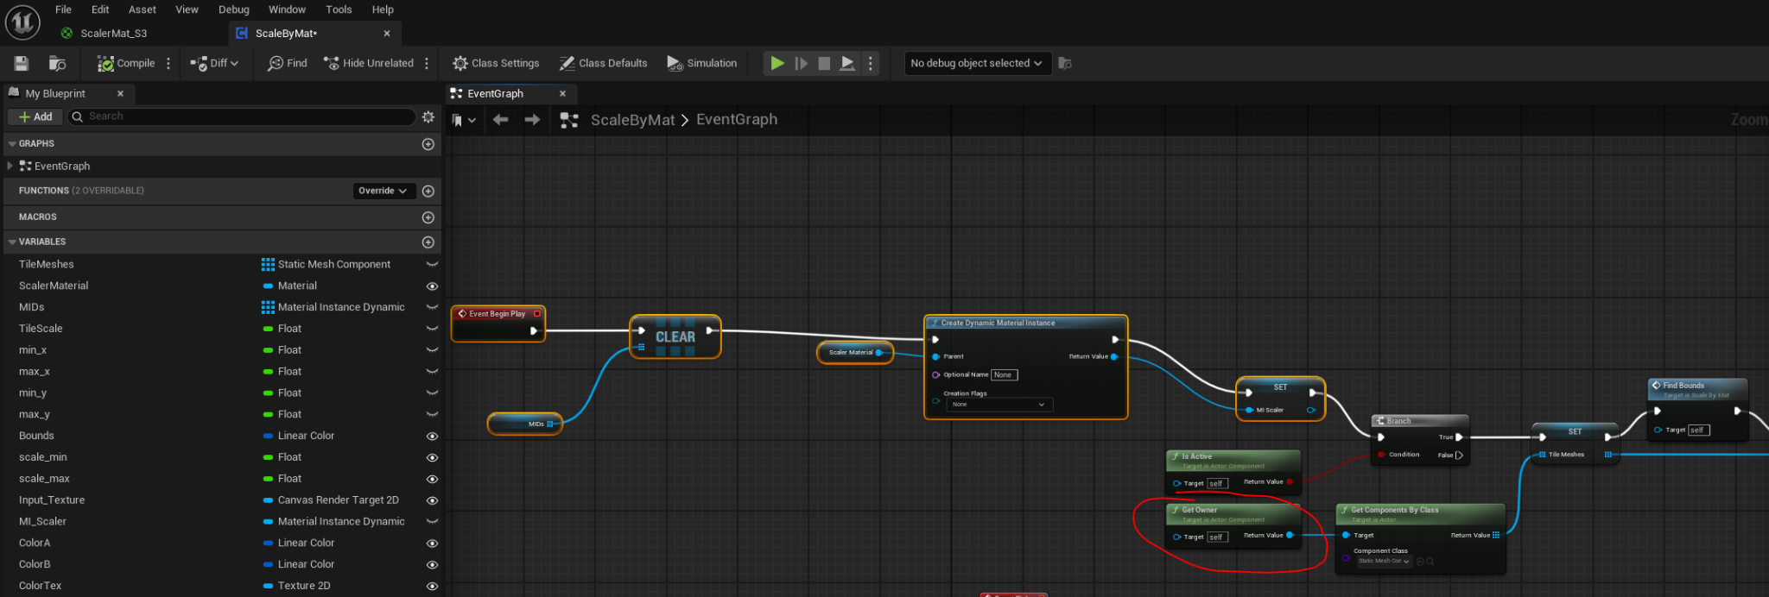Open the debug object selection dropdown
The width and height of the screenshot is (1769, 597).
(976, 63)
